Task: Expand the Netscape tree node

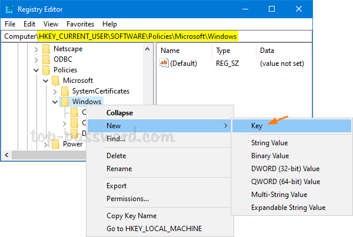Action: [36, 49]
